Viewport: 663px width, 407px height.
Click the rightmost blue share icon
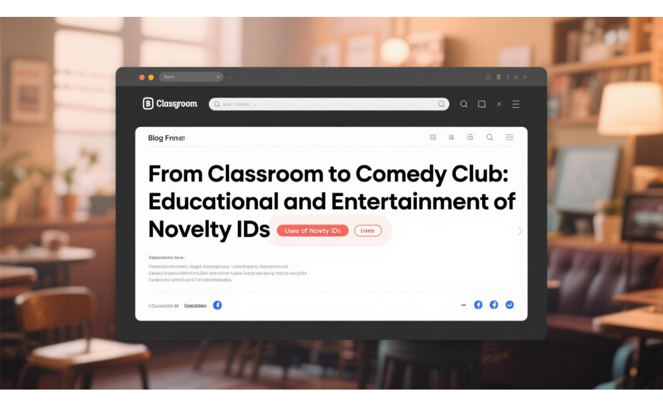(x=509, y=305)
